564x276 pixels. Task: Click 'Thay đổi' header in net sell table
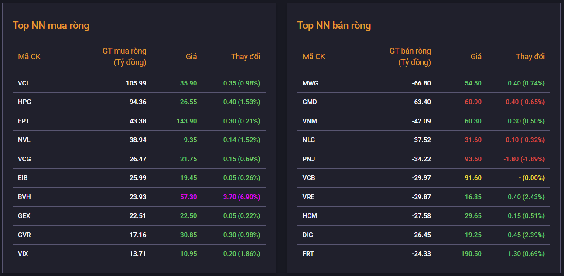point(530,57)
